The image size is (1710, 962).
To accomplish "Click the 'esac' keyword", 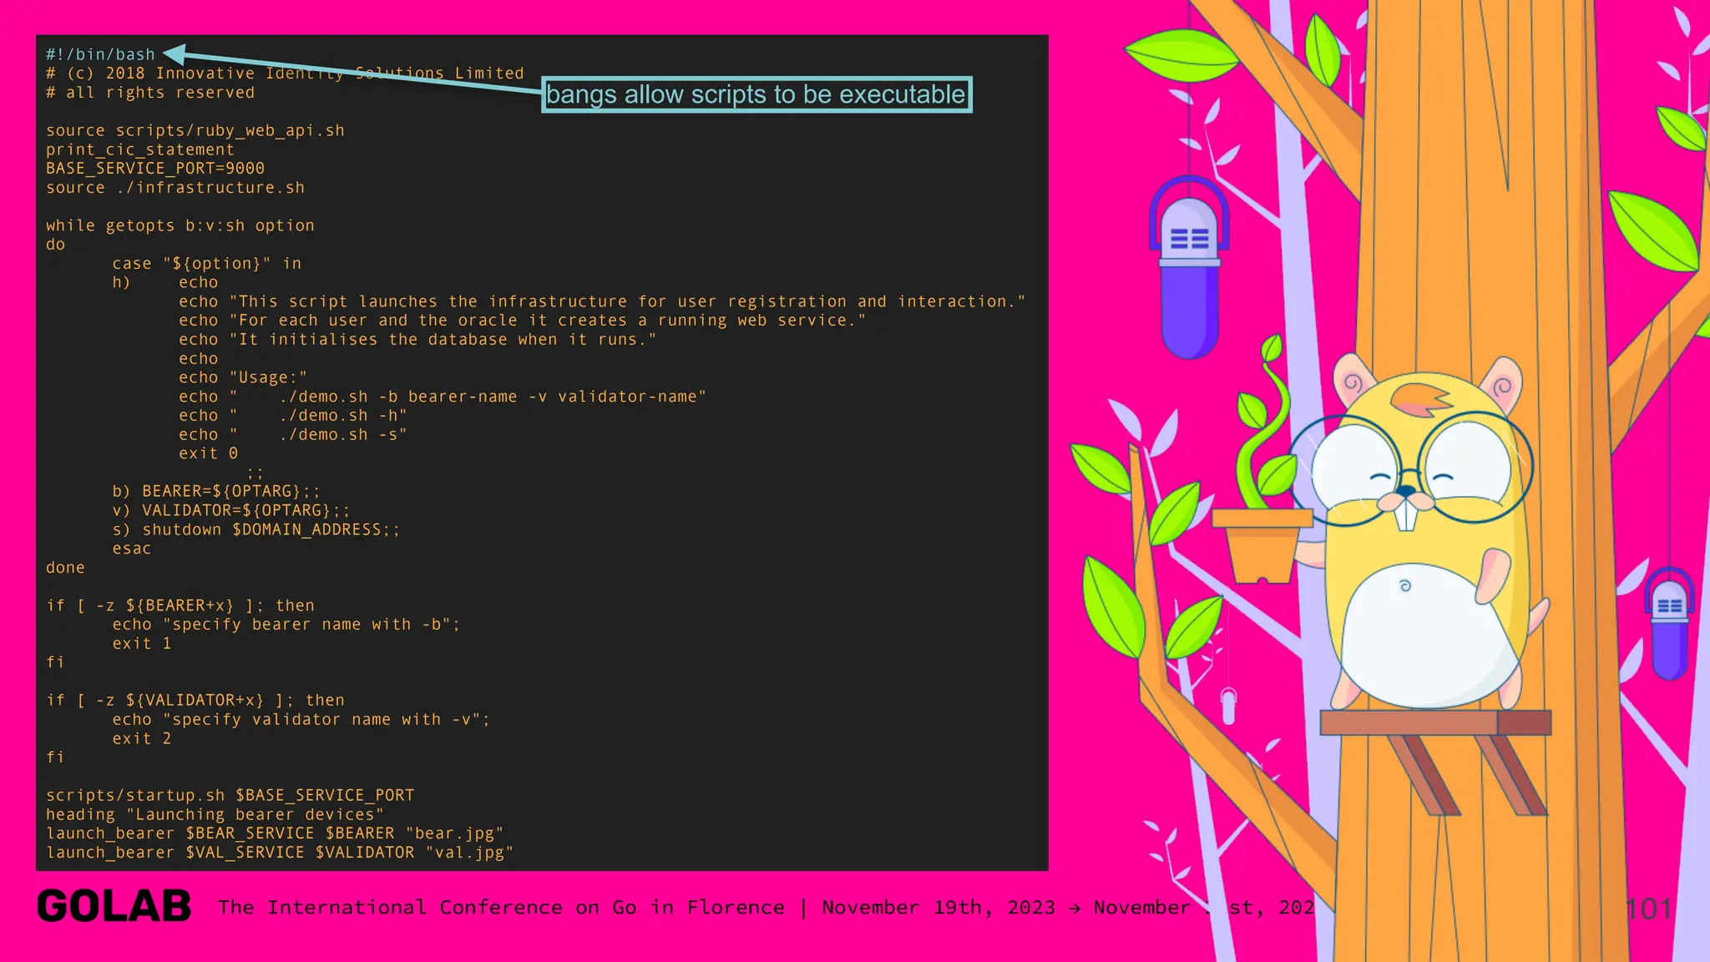I will click(132, 549).
